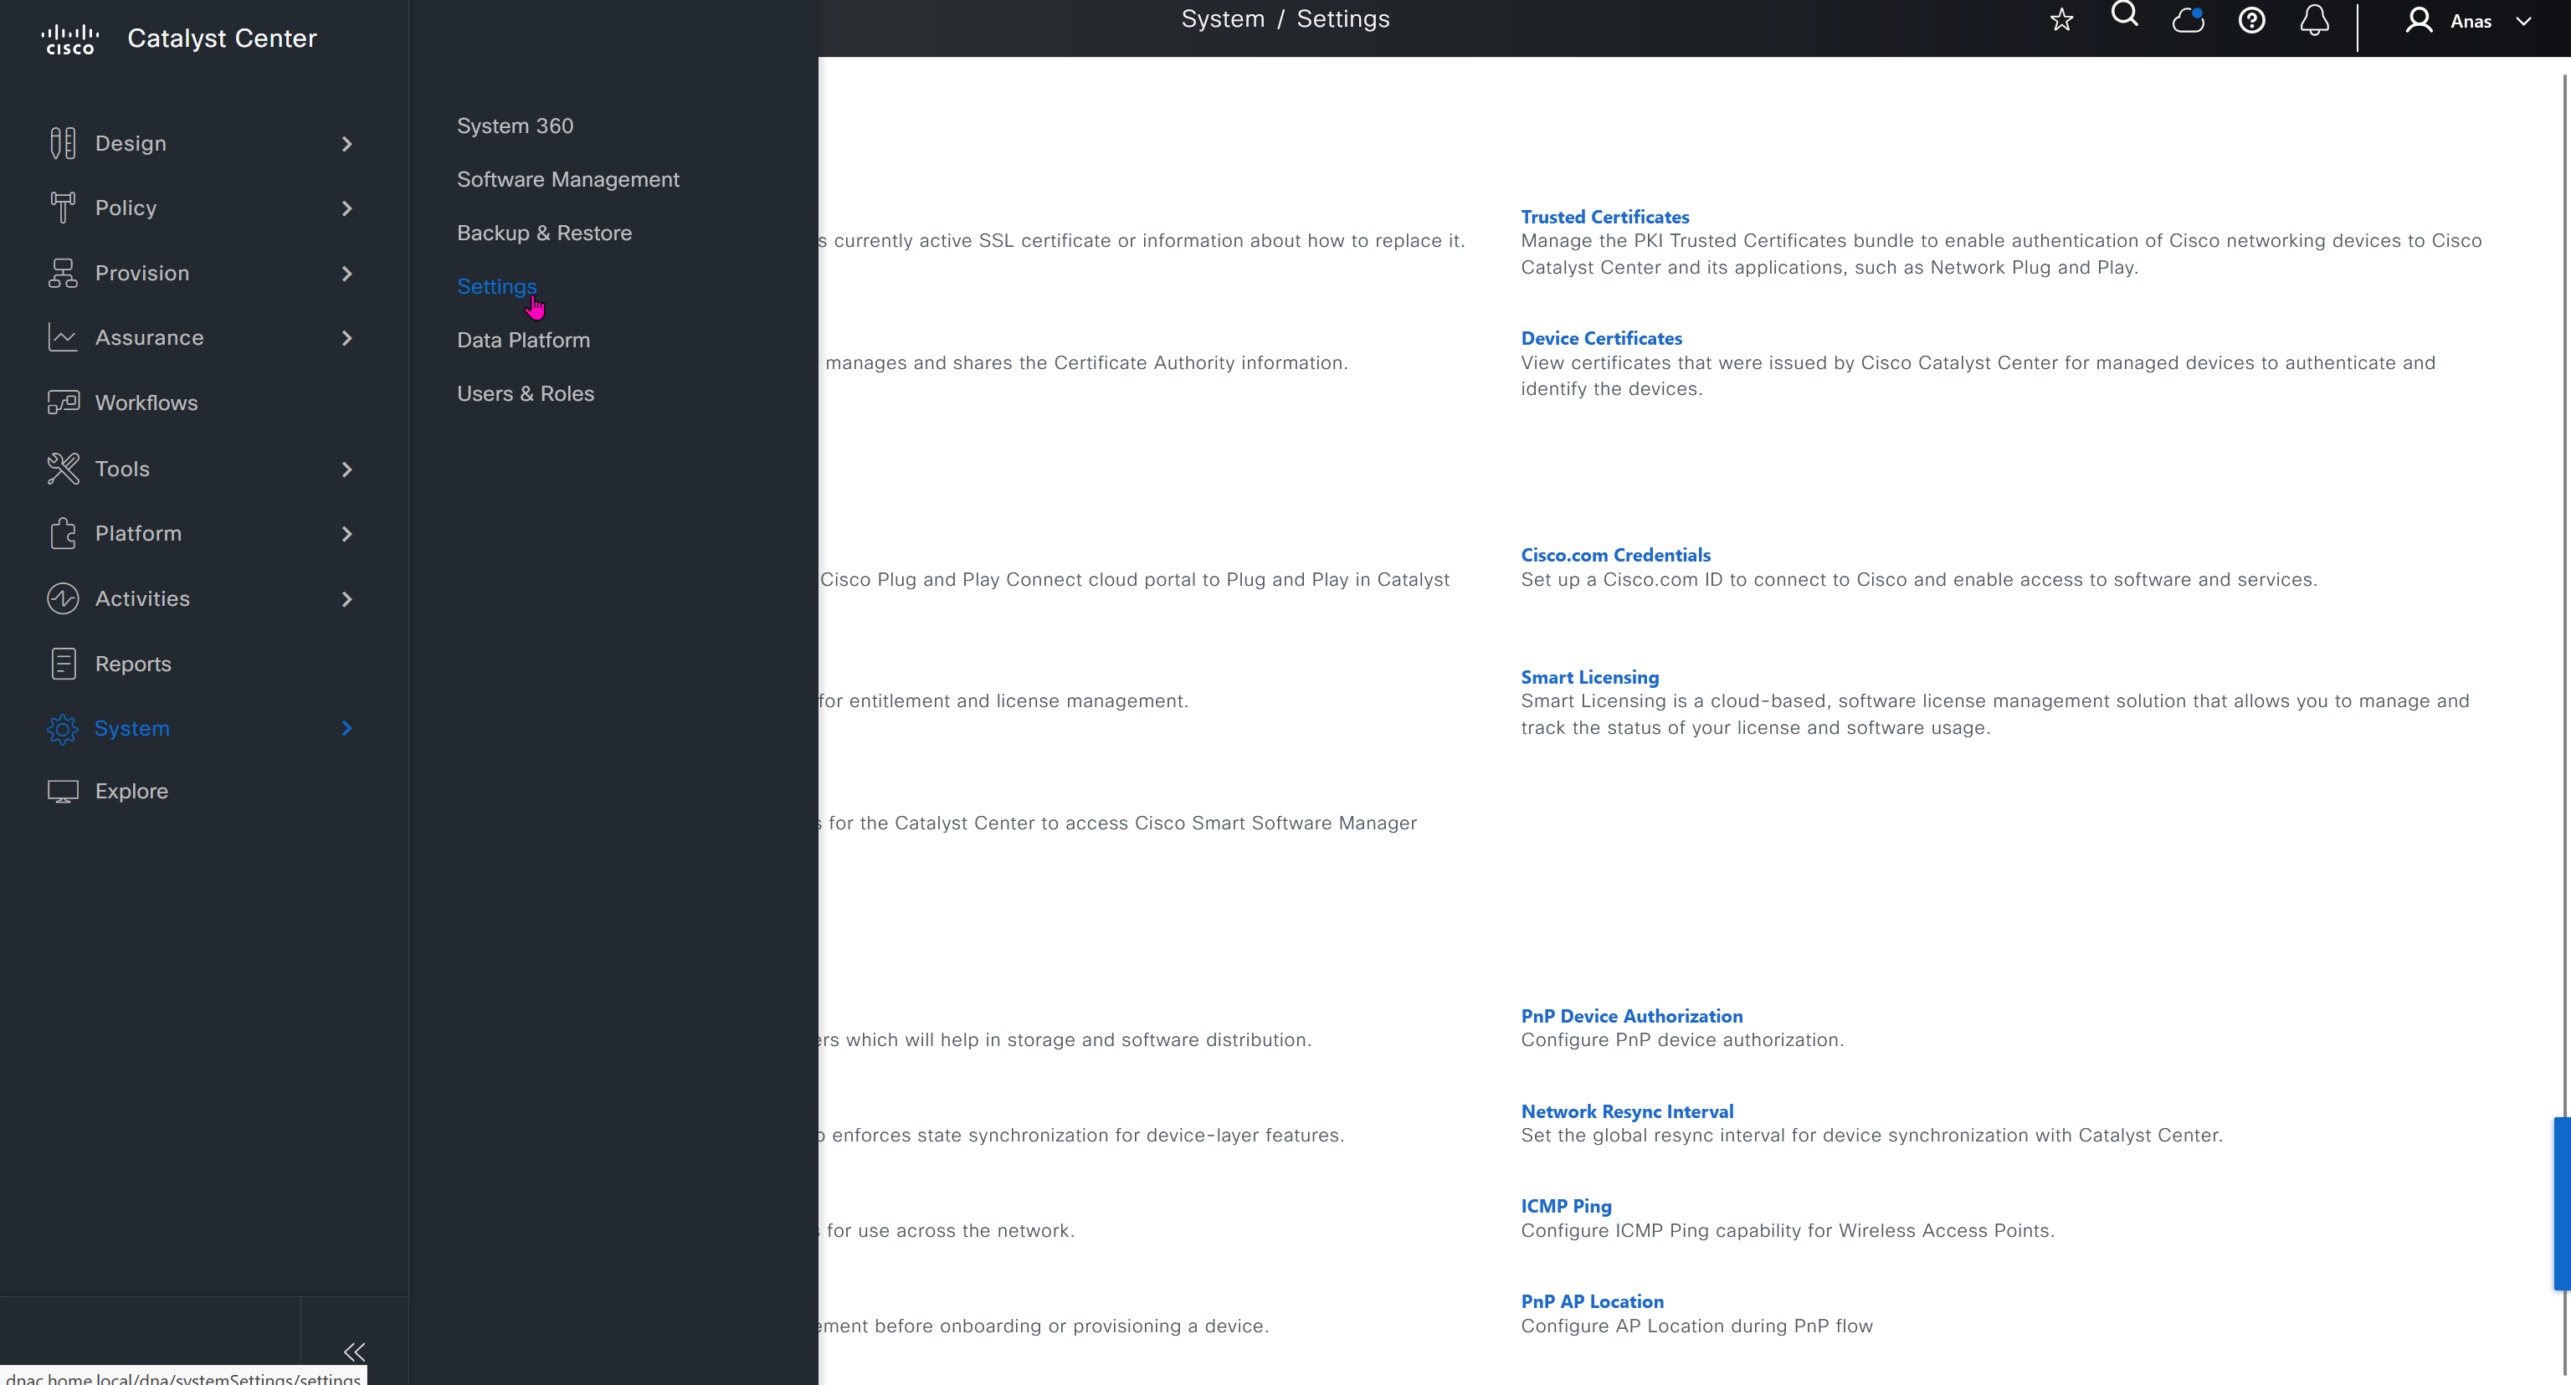Click the Reports document icon
2571x1385 pixels.
tap(63, 664)
